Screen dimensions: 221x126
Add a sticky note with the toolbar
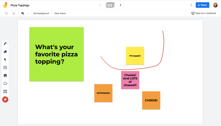pos(5,68)
